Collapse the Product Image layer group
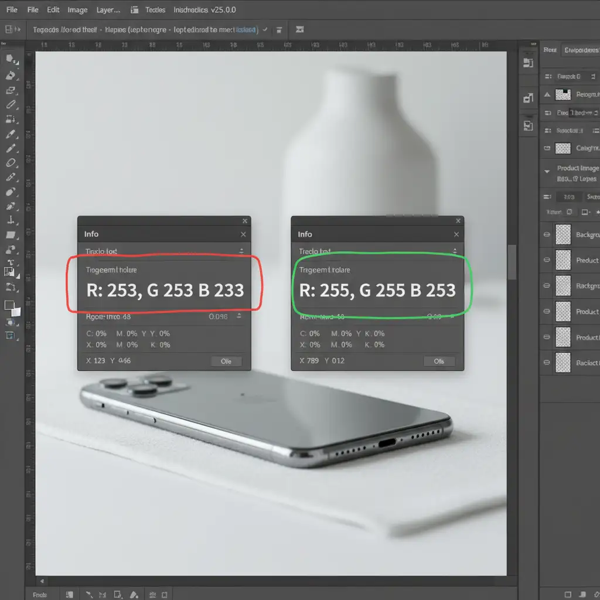 547,171
